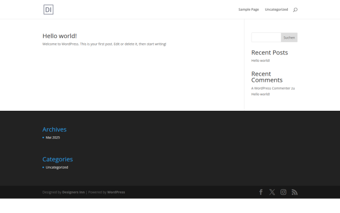Image resolution: width=340 pixels, height=213 pixels.
Task: Click the Categories footer heading
Action: tap(57, 159)
